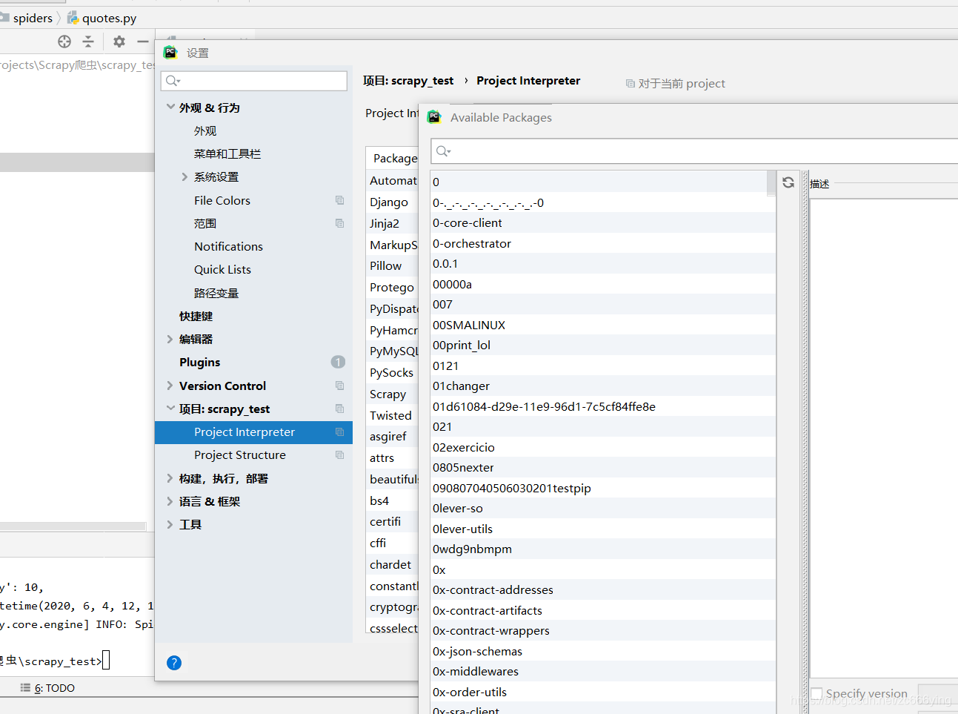Screen dimensions: 958x714
Task: Open the help question mark button
Action: [x=174, y=663]
